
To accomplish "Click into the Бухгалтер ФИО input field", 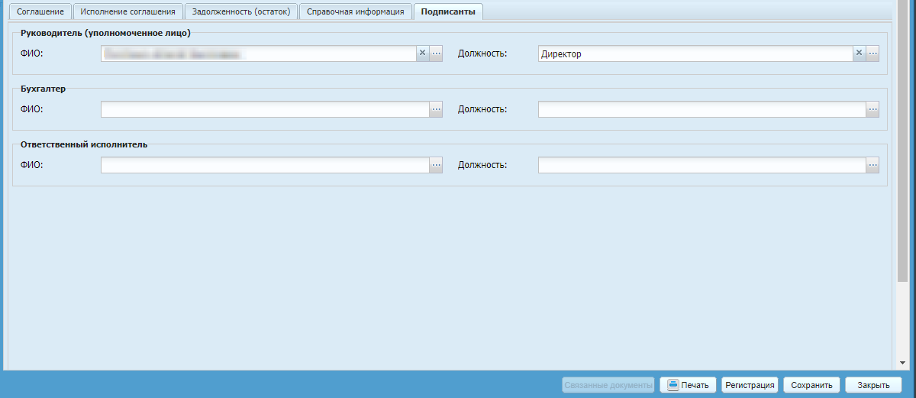I will (265, 109).
